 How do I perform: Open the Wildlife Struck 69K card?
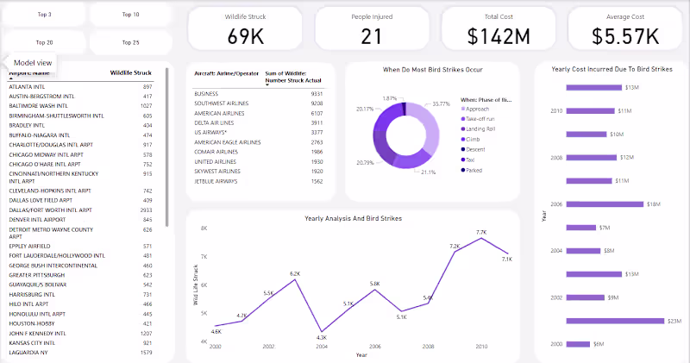pos(245,29)
